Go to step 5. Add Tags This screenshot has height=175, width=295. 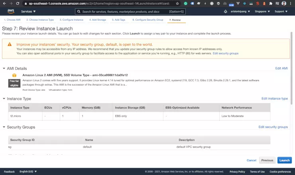118,20
